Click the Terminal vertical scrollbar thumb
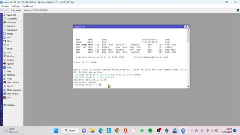The width and height of the screenshot is (240, 135). point(188,37)
